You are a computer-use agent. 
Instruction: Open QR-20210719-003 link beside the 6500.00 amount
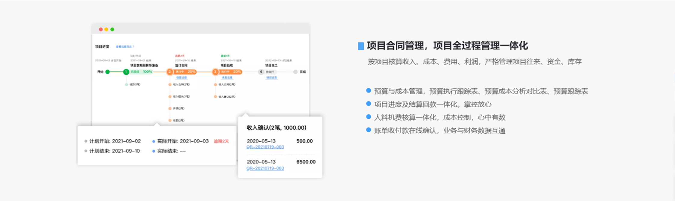coord(265,168)
